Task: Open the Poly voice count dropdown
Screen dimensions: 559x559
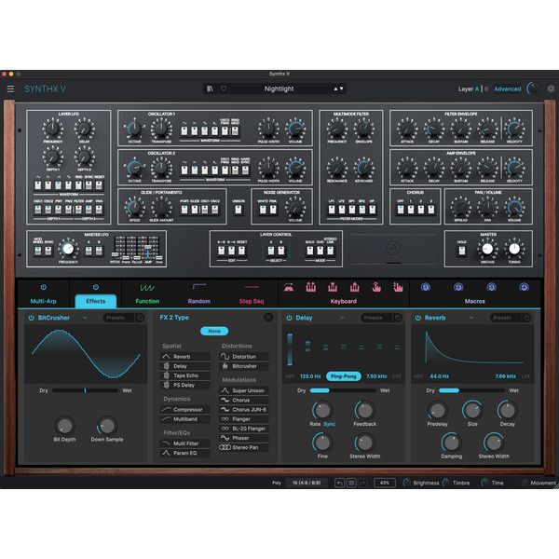Action: [x=306, y=483]
